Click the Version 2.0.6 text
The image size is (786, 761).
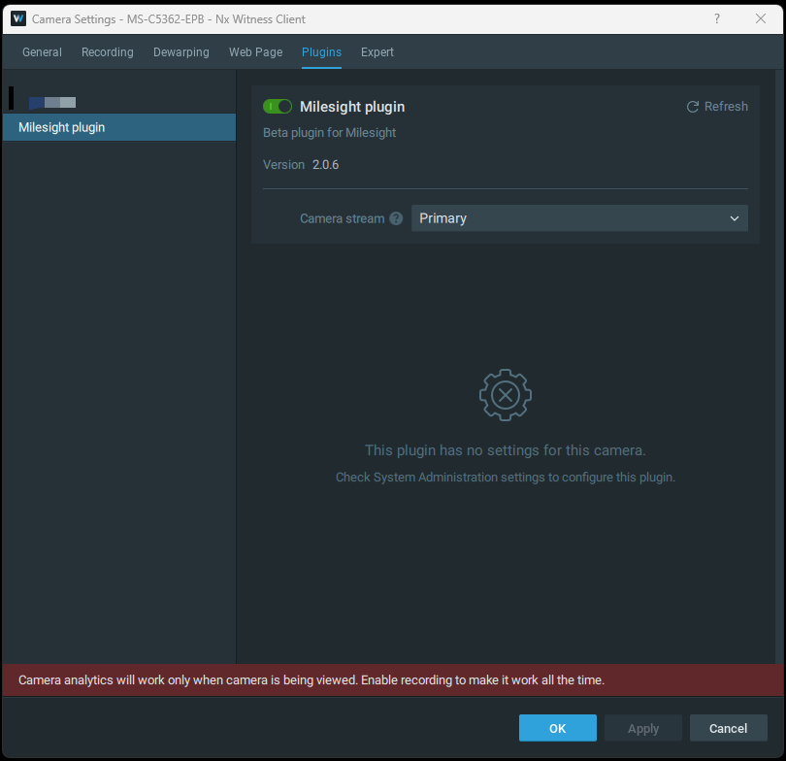pos(301,164)
